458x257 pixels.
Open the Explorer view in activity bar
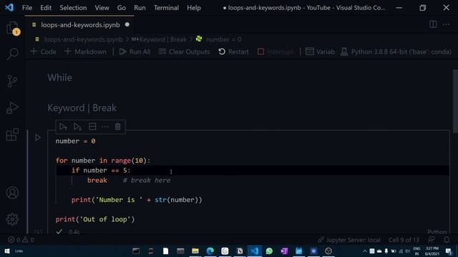pyautogui.click(x=12, y=28)
